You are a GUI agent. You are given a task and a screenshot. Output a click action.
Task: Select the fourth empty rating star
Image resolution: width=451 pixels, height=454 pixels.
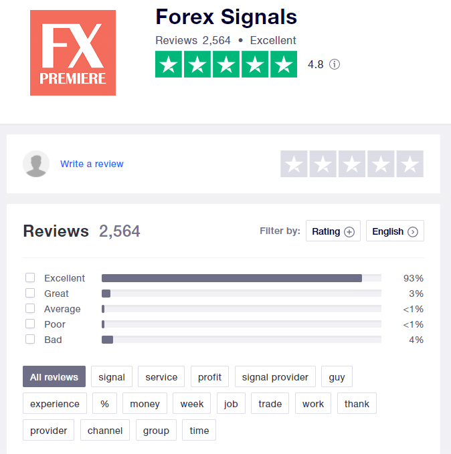pos(381,164)
